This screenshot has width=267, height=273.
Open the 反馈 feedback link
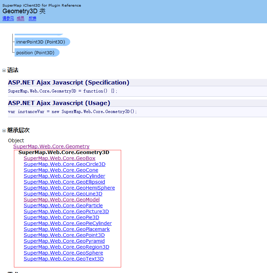tap(32, 18)
